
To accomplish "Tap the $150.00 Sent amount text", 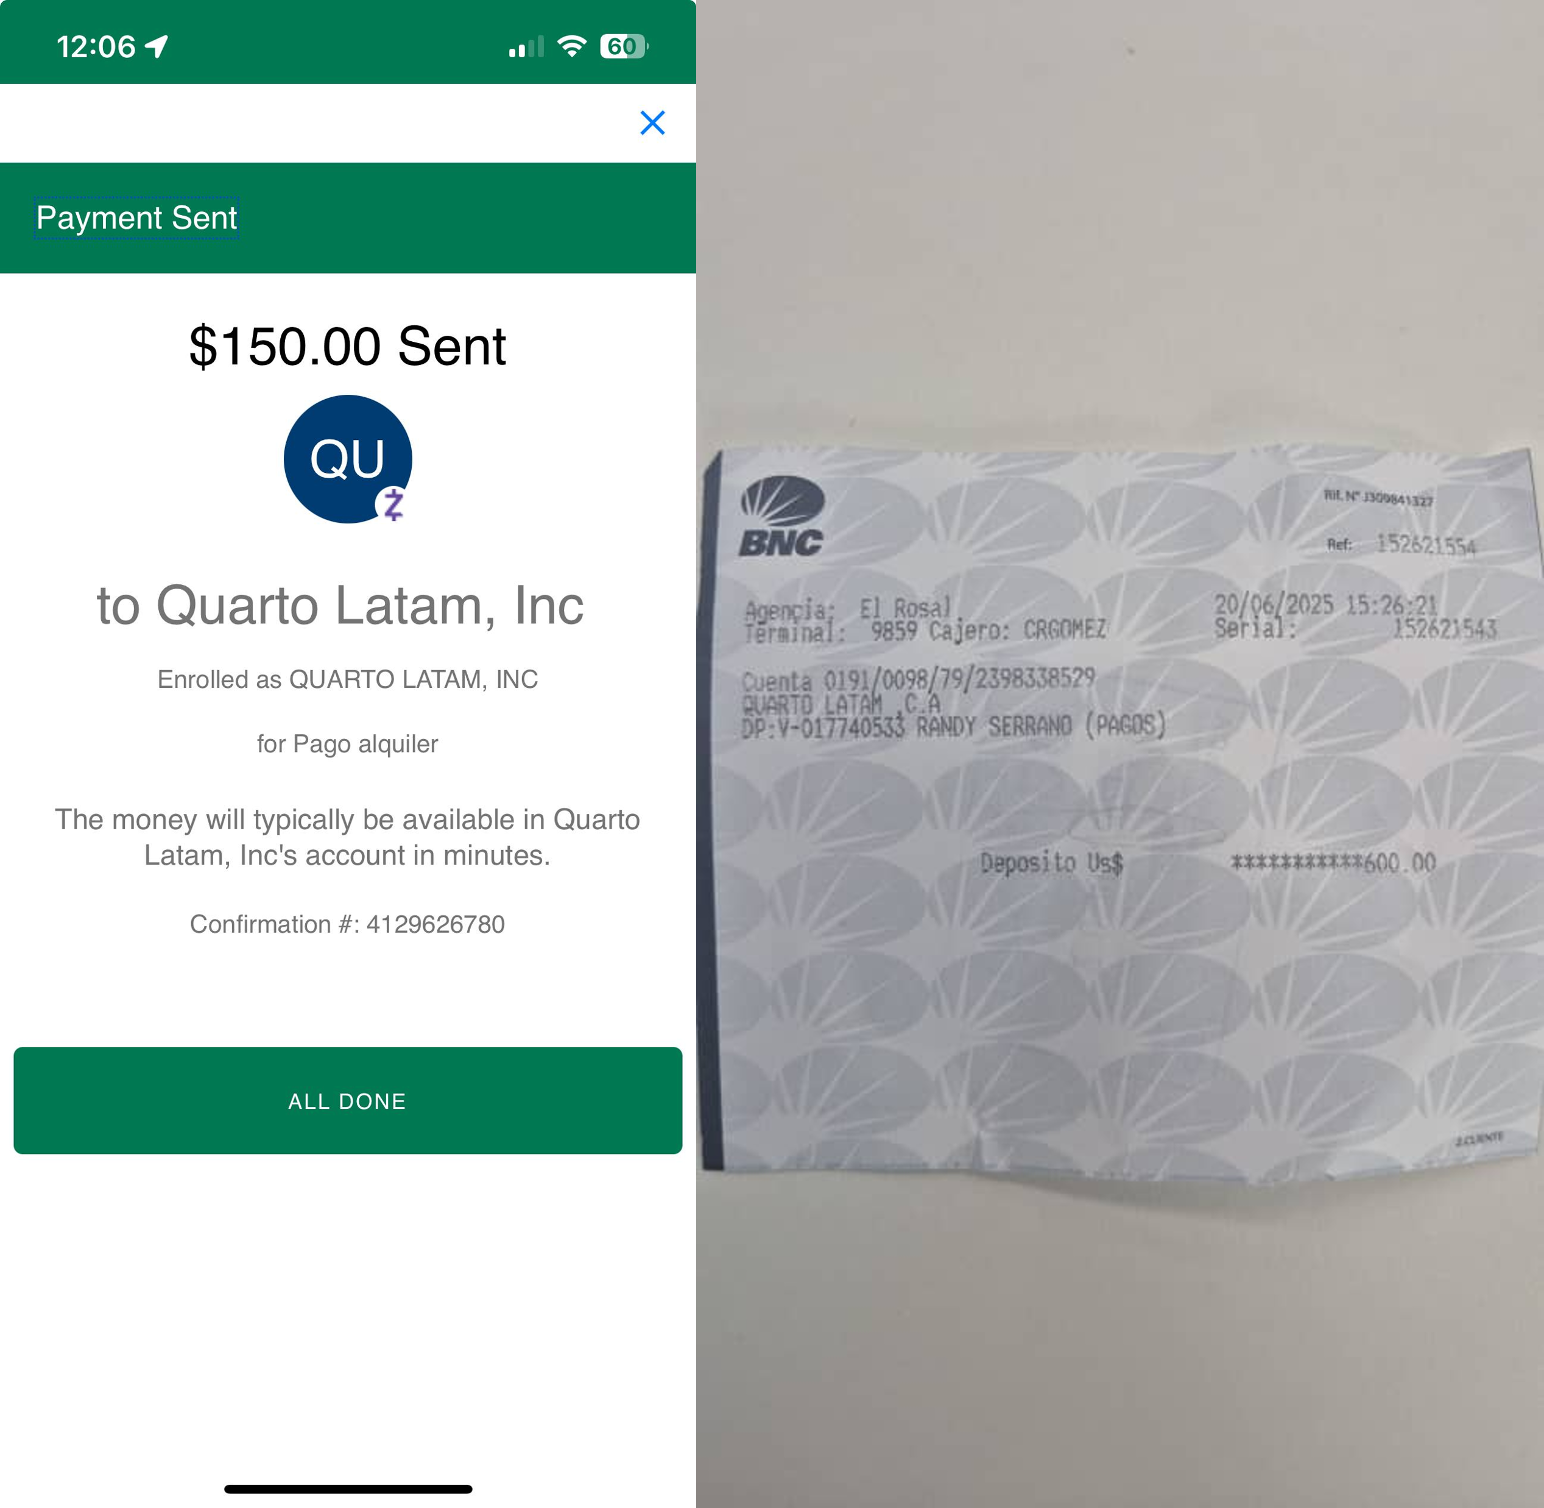I will point(348,346).
